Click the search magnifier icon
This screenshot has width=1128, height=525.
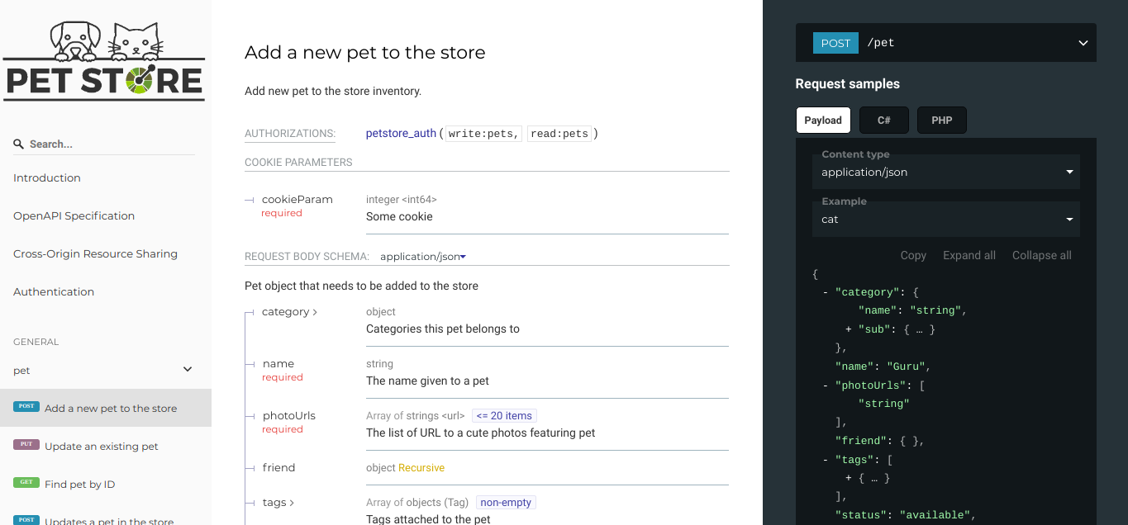18,144
